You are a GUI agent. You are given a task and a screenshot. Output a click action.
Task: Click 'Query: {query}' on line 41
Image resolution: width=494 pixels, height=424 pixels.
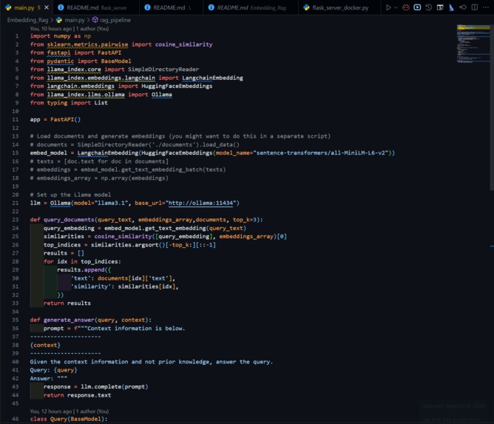pyautogui.click(x=53, y=370)
